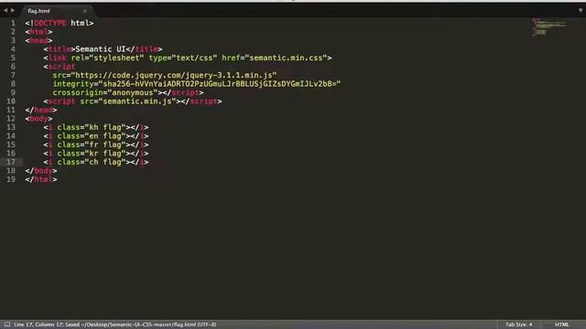Click the Semantic UI title text
Viewport: 586px width, 329px height.
click(x=100, y=49)
